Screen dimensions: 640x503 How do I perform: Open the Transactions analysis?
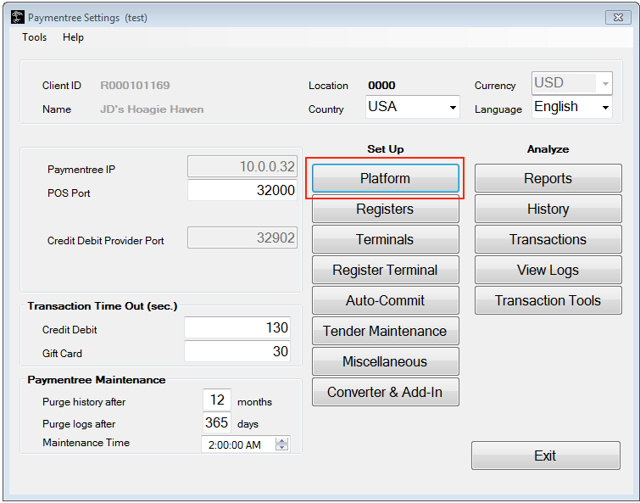(548, 239)
